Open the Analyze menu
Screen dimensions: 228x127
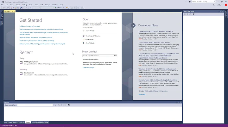coord(47,5)
